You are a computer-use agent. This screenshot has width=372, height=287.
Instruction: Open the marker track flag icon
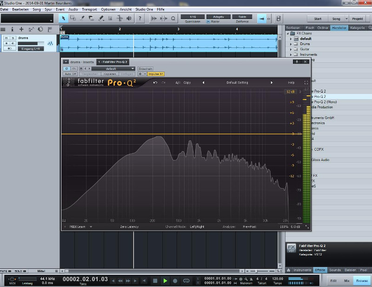coord(50,29)
